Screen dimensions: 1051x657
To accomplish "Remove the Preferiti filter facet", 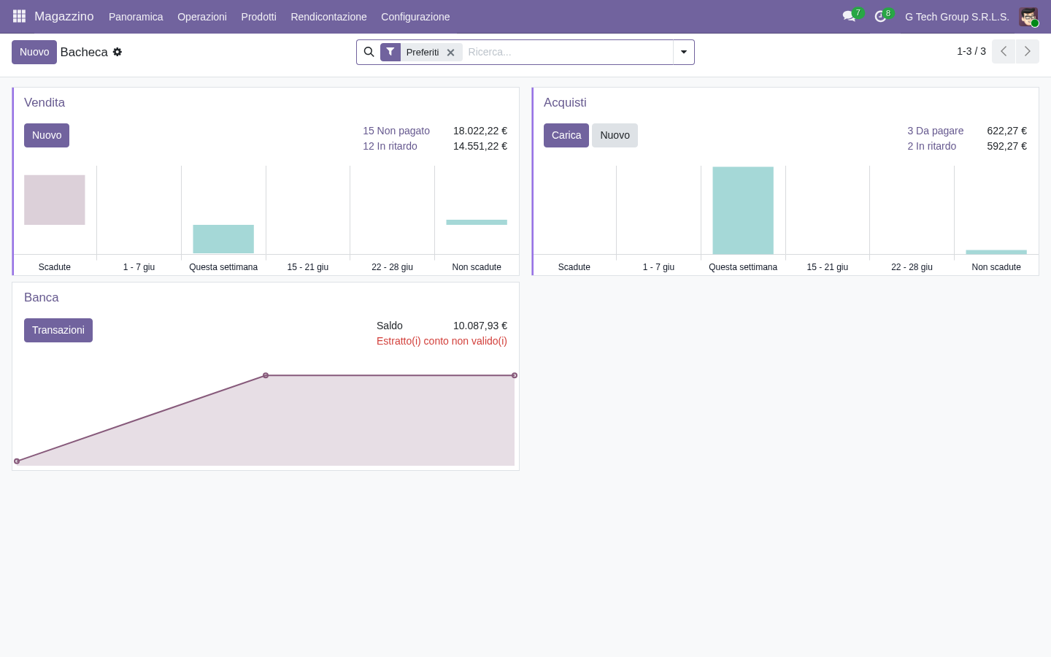I will click(x=450, y=53).
